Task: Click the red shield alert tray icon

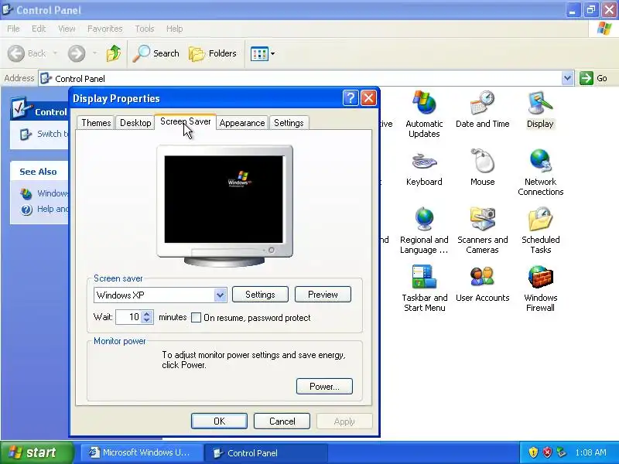Action: click(x=547, y=452)
